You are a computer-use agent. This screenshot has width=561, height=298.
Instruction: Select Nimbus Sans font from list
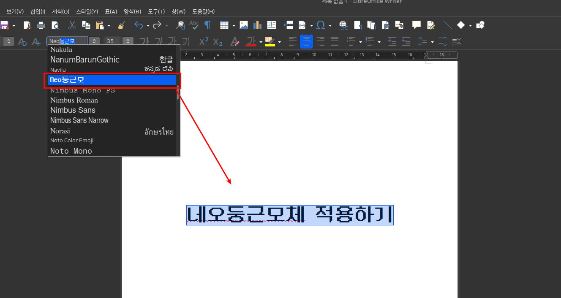coord(73,110)
